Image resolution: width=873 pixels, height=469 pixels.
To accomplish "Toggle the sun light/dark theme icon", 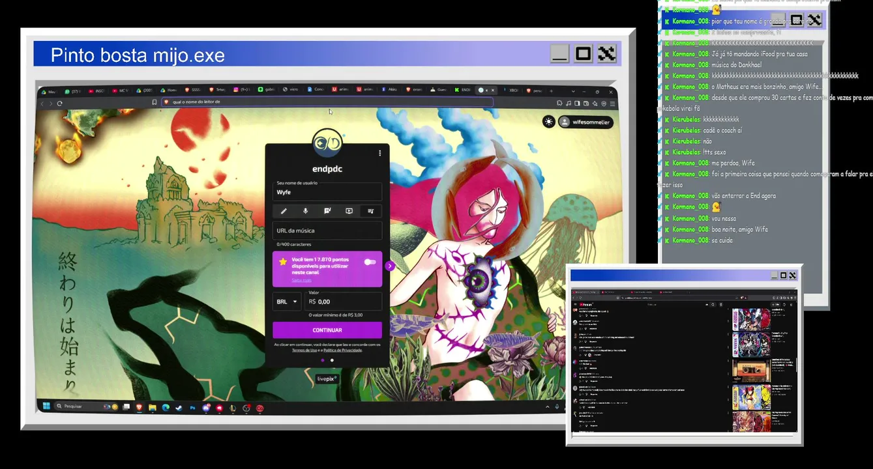I will pyautogui.click(x=549, y=122).
